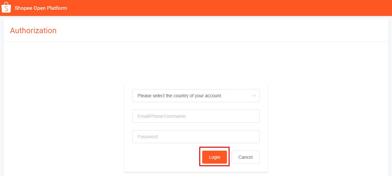392x176 pixels.
Task: Click the 'Authorization' title text
Action: (33, 31)
